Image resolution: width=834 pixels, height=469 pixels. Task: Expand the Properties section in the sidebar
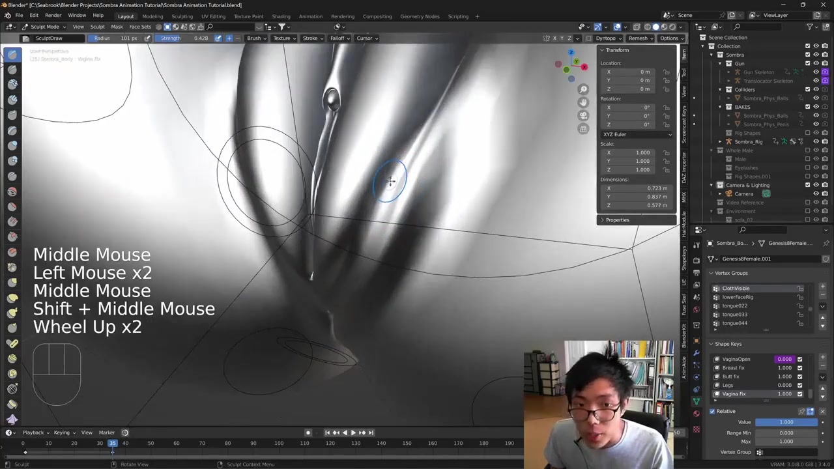point(617,220)
